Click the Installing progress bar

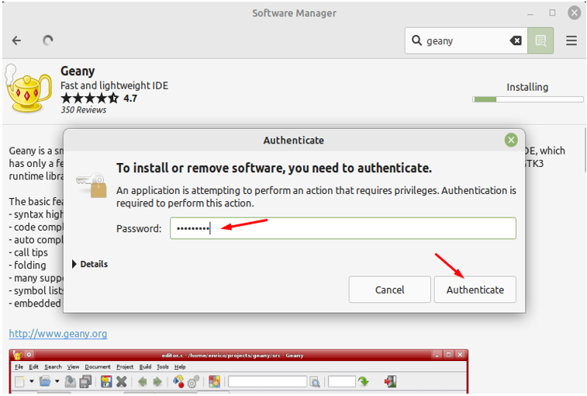point(528,99)
